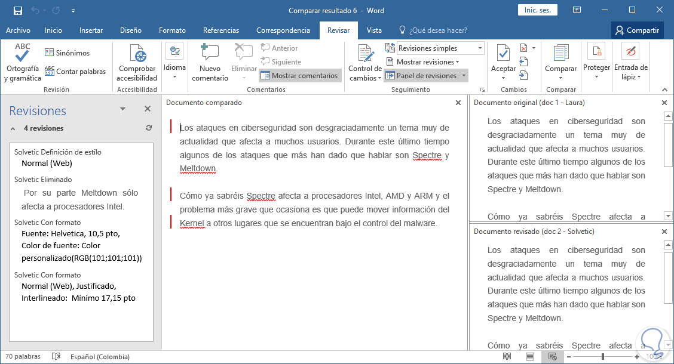
Task: Refresh the revisions count
Action: tap(149, 128)
